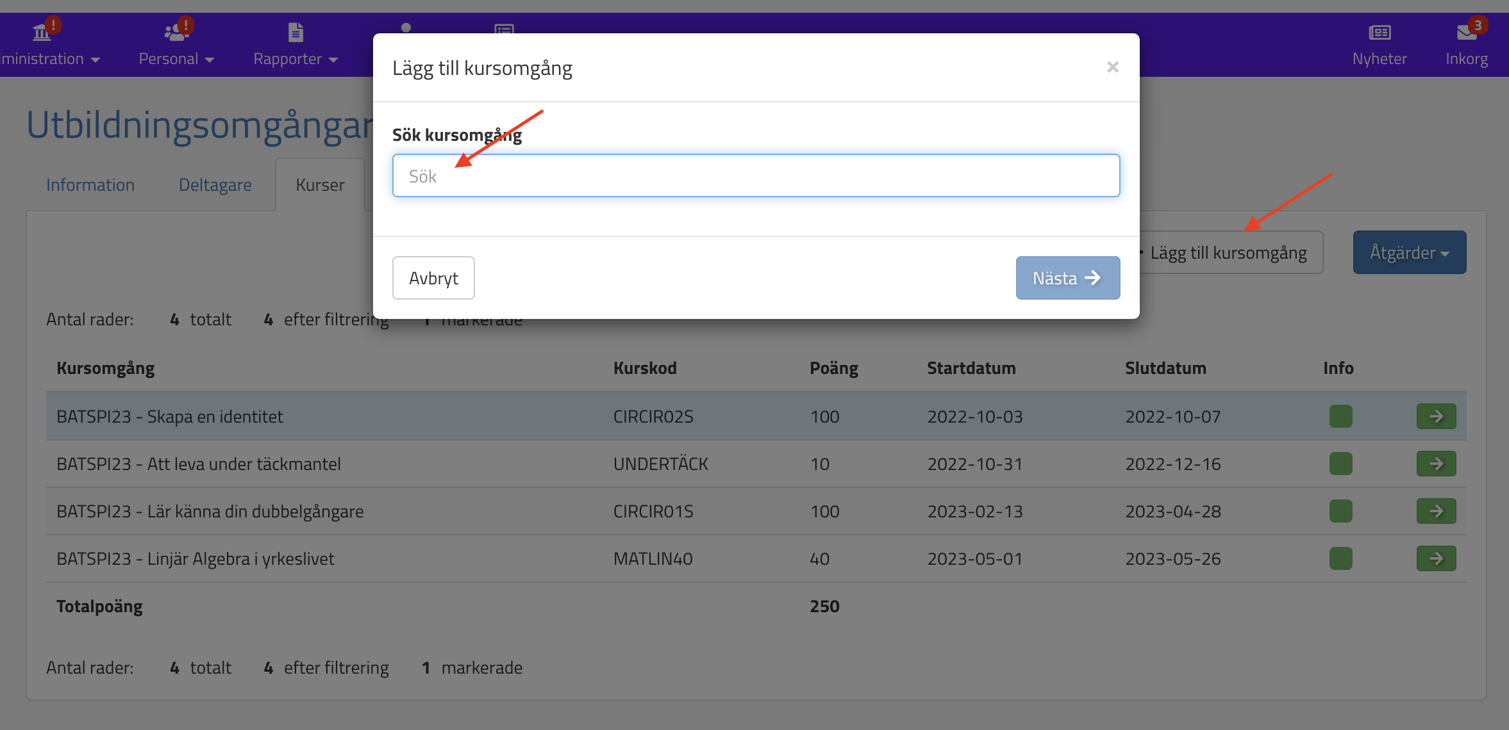Screen dimensions: 1509x730
Task: Click green info square for UNDERTÄCK
Action: [1340, 464]
